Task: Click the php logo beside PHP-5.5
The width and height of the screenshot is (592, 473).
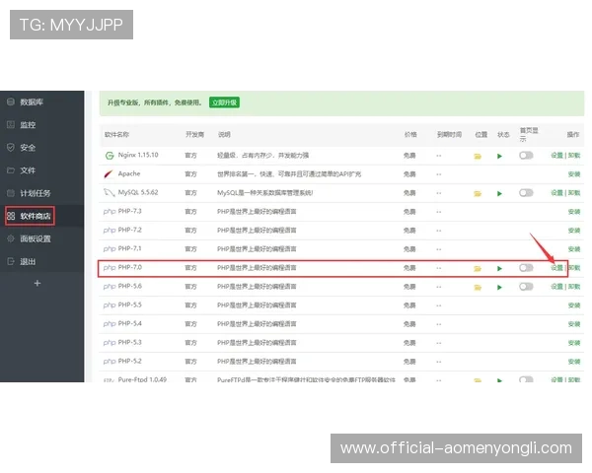Action: coord(110,305)
